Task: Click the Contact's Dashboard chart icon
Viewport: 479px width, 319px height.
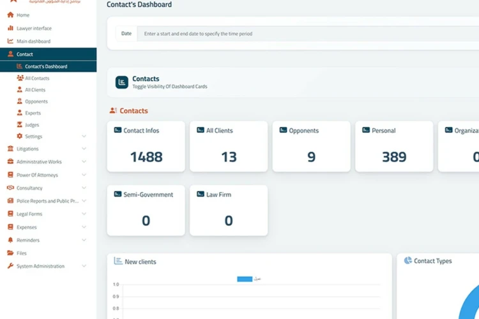Action: pos(20,66)
